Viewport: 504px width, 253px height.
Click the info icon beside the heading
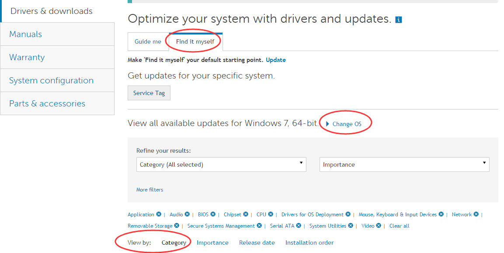tap(398, 20)
